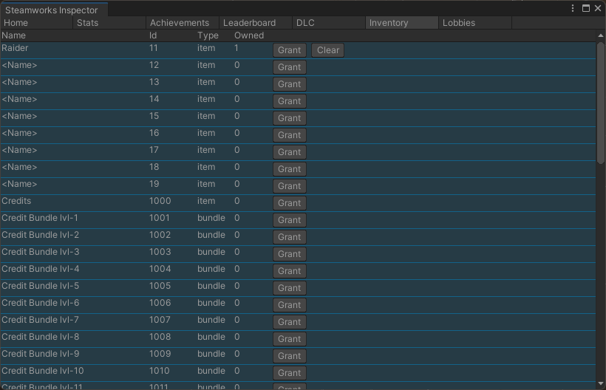Grant item with Id 14

point(290,101)
